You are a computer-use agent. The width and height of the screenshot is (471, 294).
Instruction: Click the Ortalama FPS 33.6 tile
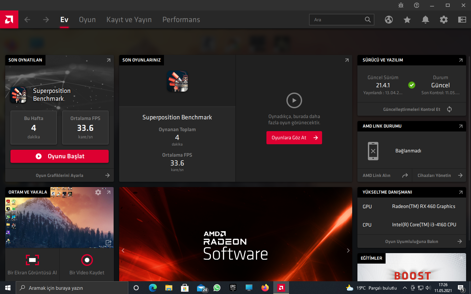tap(85, 128)
